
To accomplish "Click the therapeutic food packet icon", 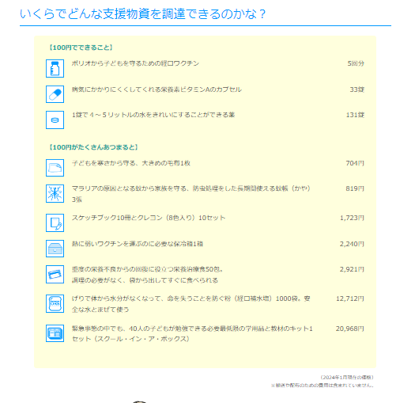I will coord(55,274).
